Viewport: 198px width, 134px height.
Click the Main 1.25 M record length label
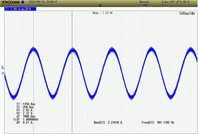pos(103,13)
